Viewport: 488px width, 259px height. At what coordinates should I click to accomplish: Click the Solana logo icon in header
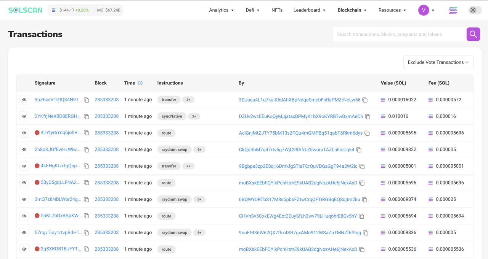tap(453, 10)
